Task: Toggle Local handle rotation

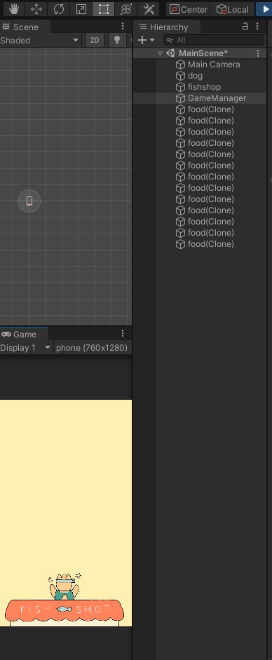Action: coord(233,9)
